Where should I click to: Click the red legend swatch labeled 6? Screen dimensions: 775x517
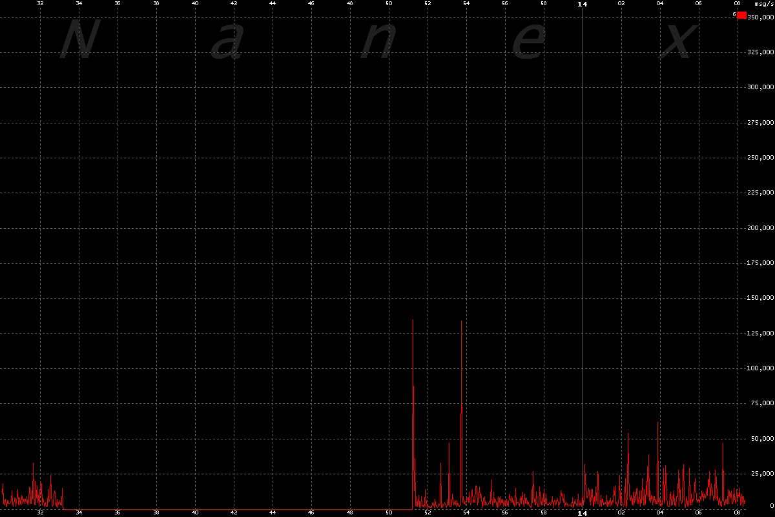[741, 16]
